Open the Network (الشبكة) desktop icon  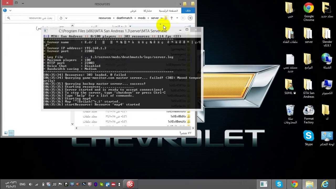pyautogui.click(x=327, y=61)
